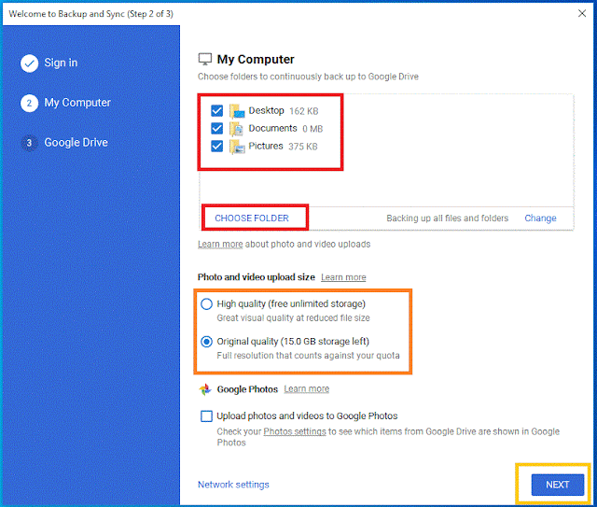Screen dimensions: 597x507
Task: Click the 'Google Photos' section label
Action: click(x=247, y=389)
